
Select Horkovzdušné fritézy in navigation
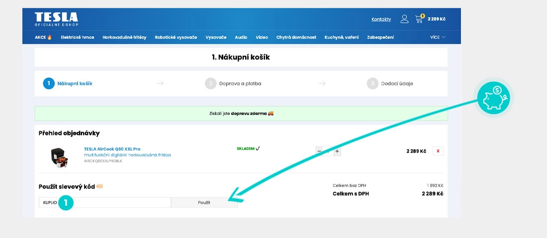124,37
